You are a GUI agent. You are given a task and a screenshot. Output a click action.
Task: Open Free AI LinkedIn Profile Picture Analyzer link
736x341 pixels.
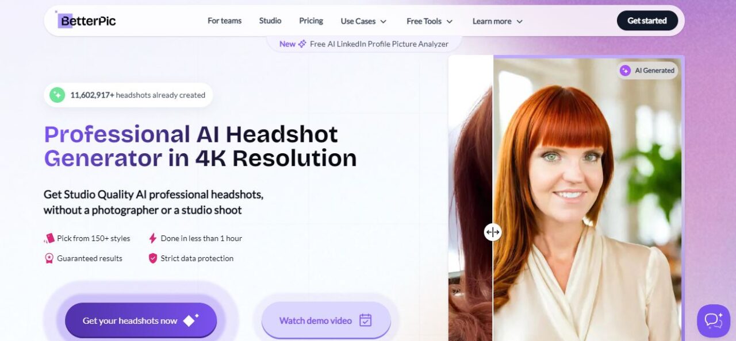pos(378,44)
